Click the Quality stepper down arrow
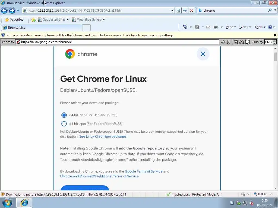278x208 pixels. (x=275, y=43)
